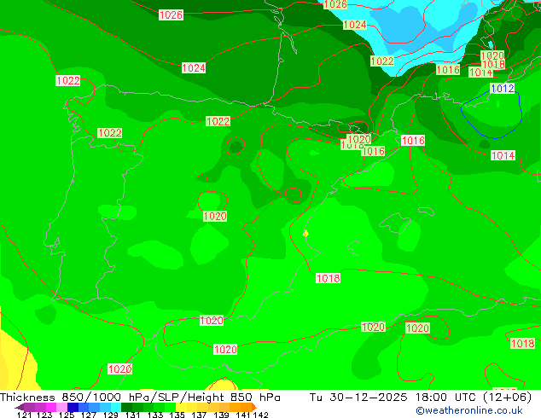Click the date text 'Tu 30-12-2025 18:00 UTC'
The width and height of the screenshot is (541, 418).
tap(393, 398)
